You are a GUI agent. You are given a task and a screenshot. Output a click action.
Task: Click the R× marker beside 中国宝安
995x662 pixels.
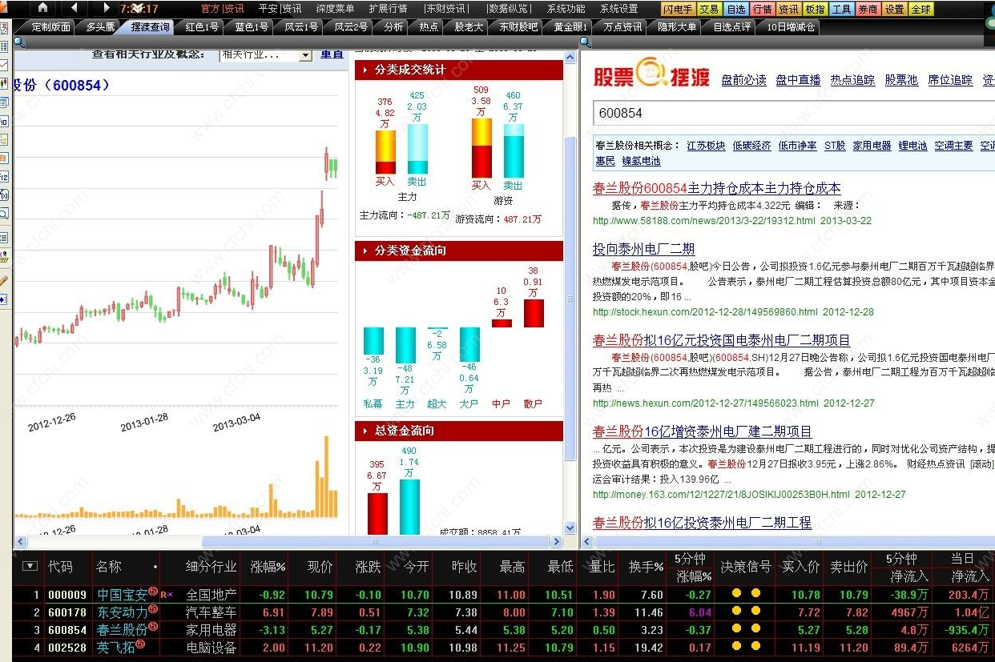(x=167, y=595)
